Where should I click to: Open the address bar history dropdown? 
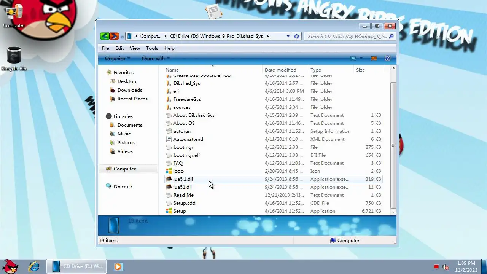pos(288,36)
